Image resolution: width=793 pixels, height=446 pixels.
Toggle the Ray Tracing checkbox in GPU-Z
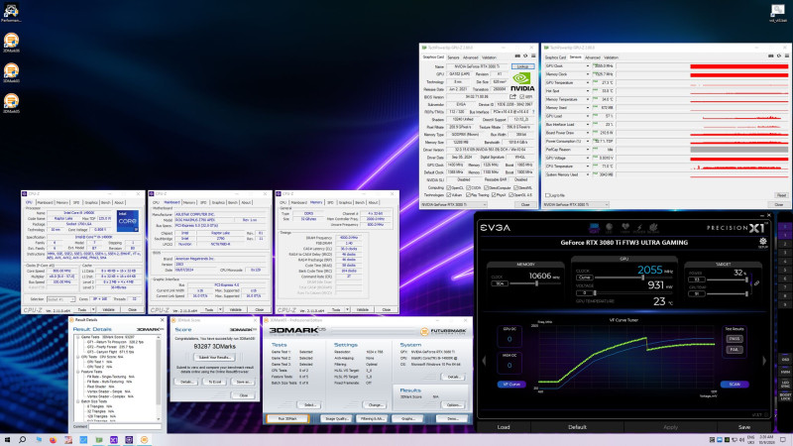point(468,194)
